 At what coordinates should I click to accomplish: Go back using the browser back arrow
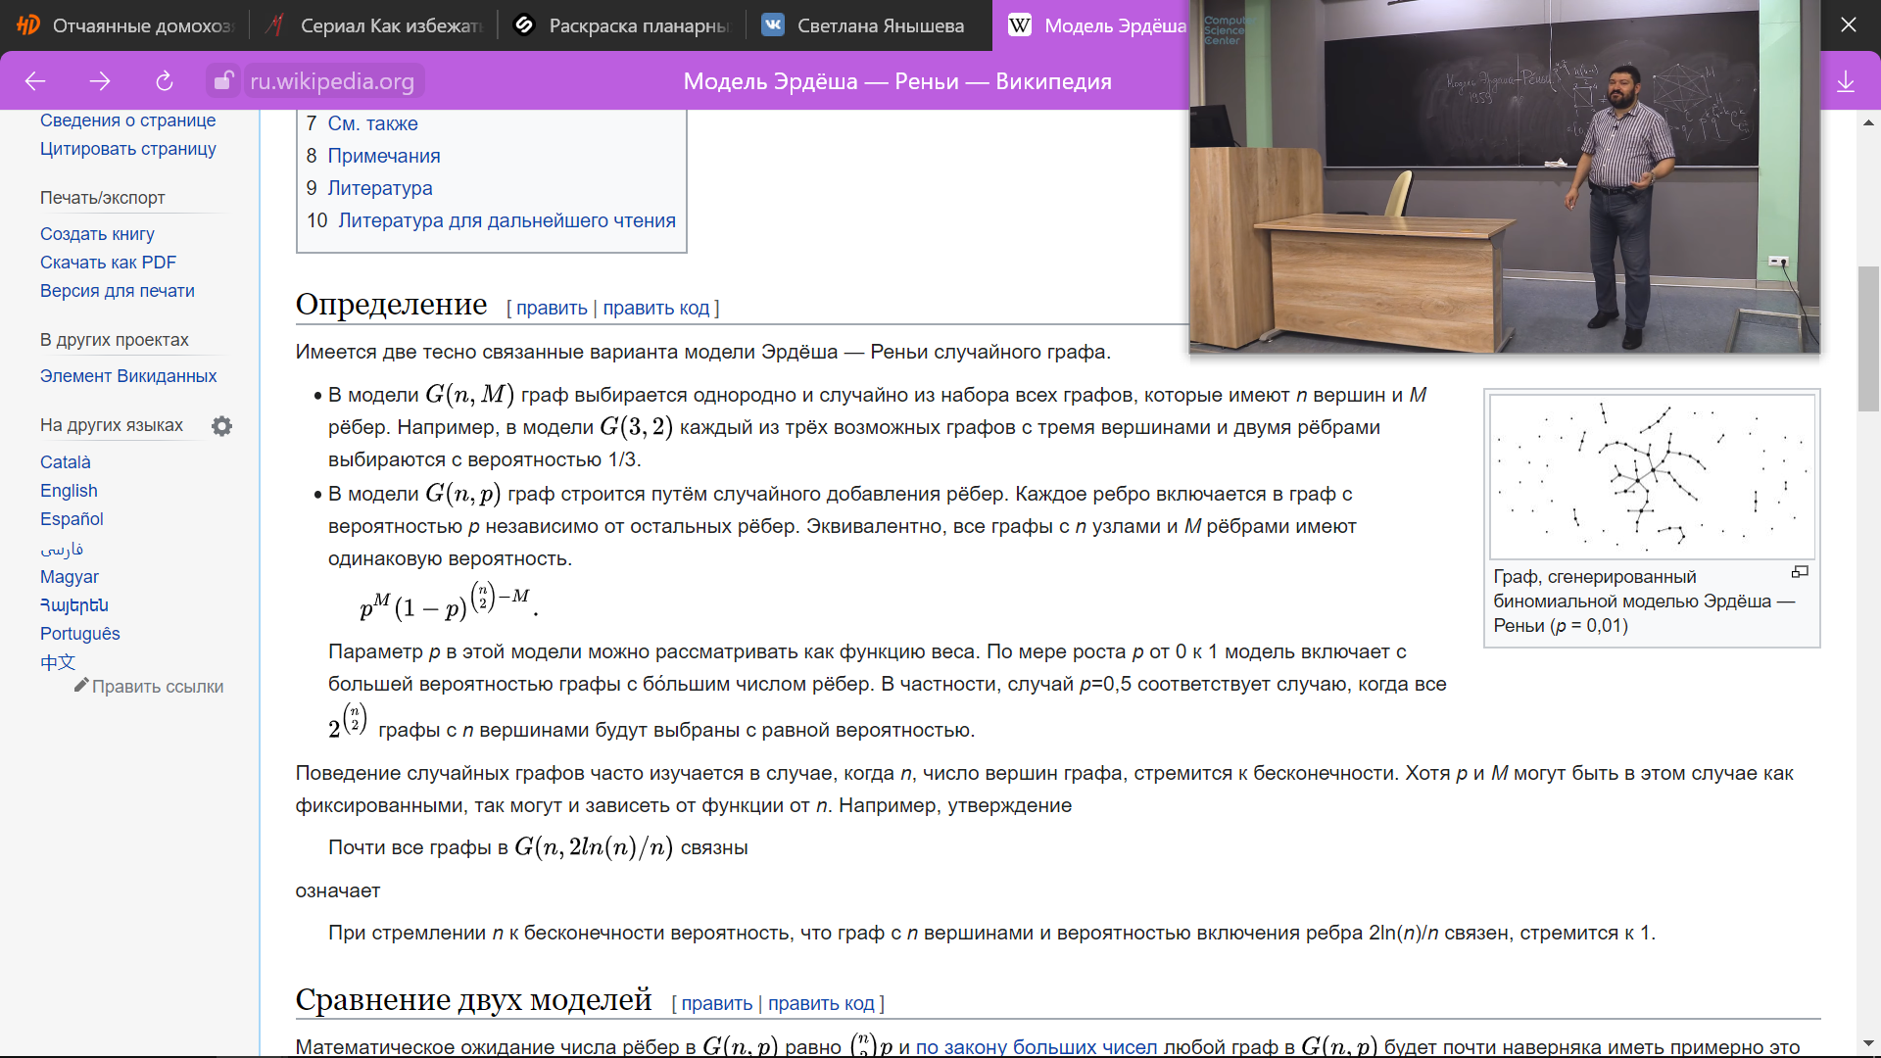(35, 81)
